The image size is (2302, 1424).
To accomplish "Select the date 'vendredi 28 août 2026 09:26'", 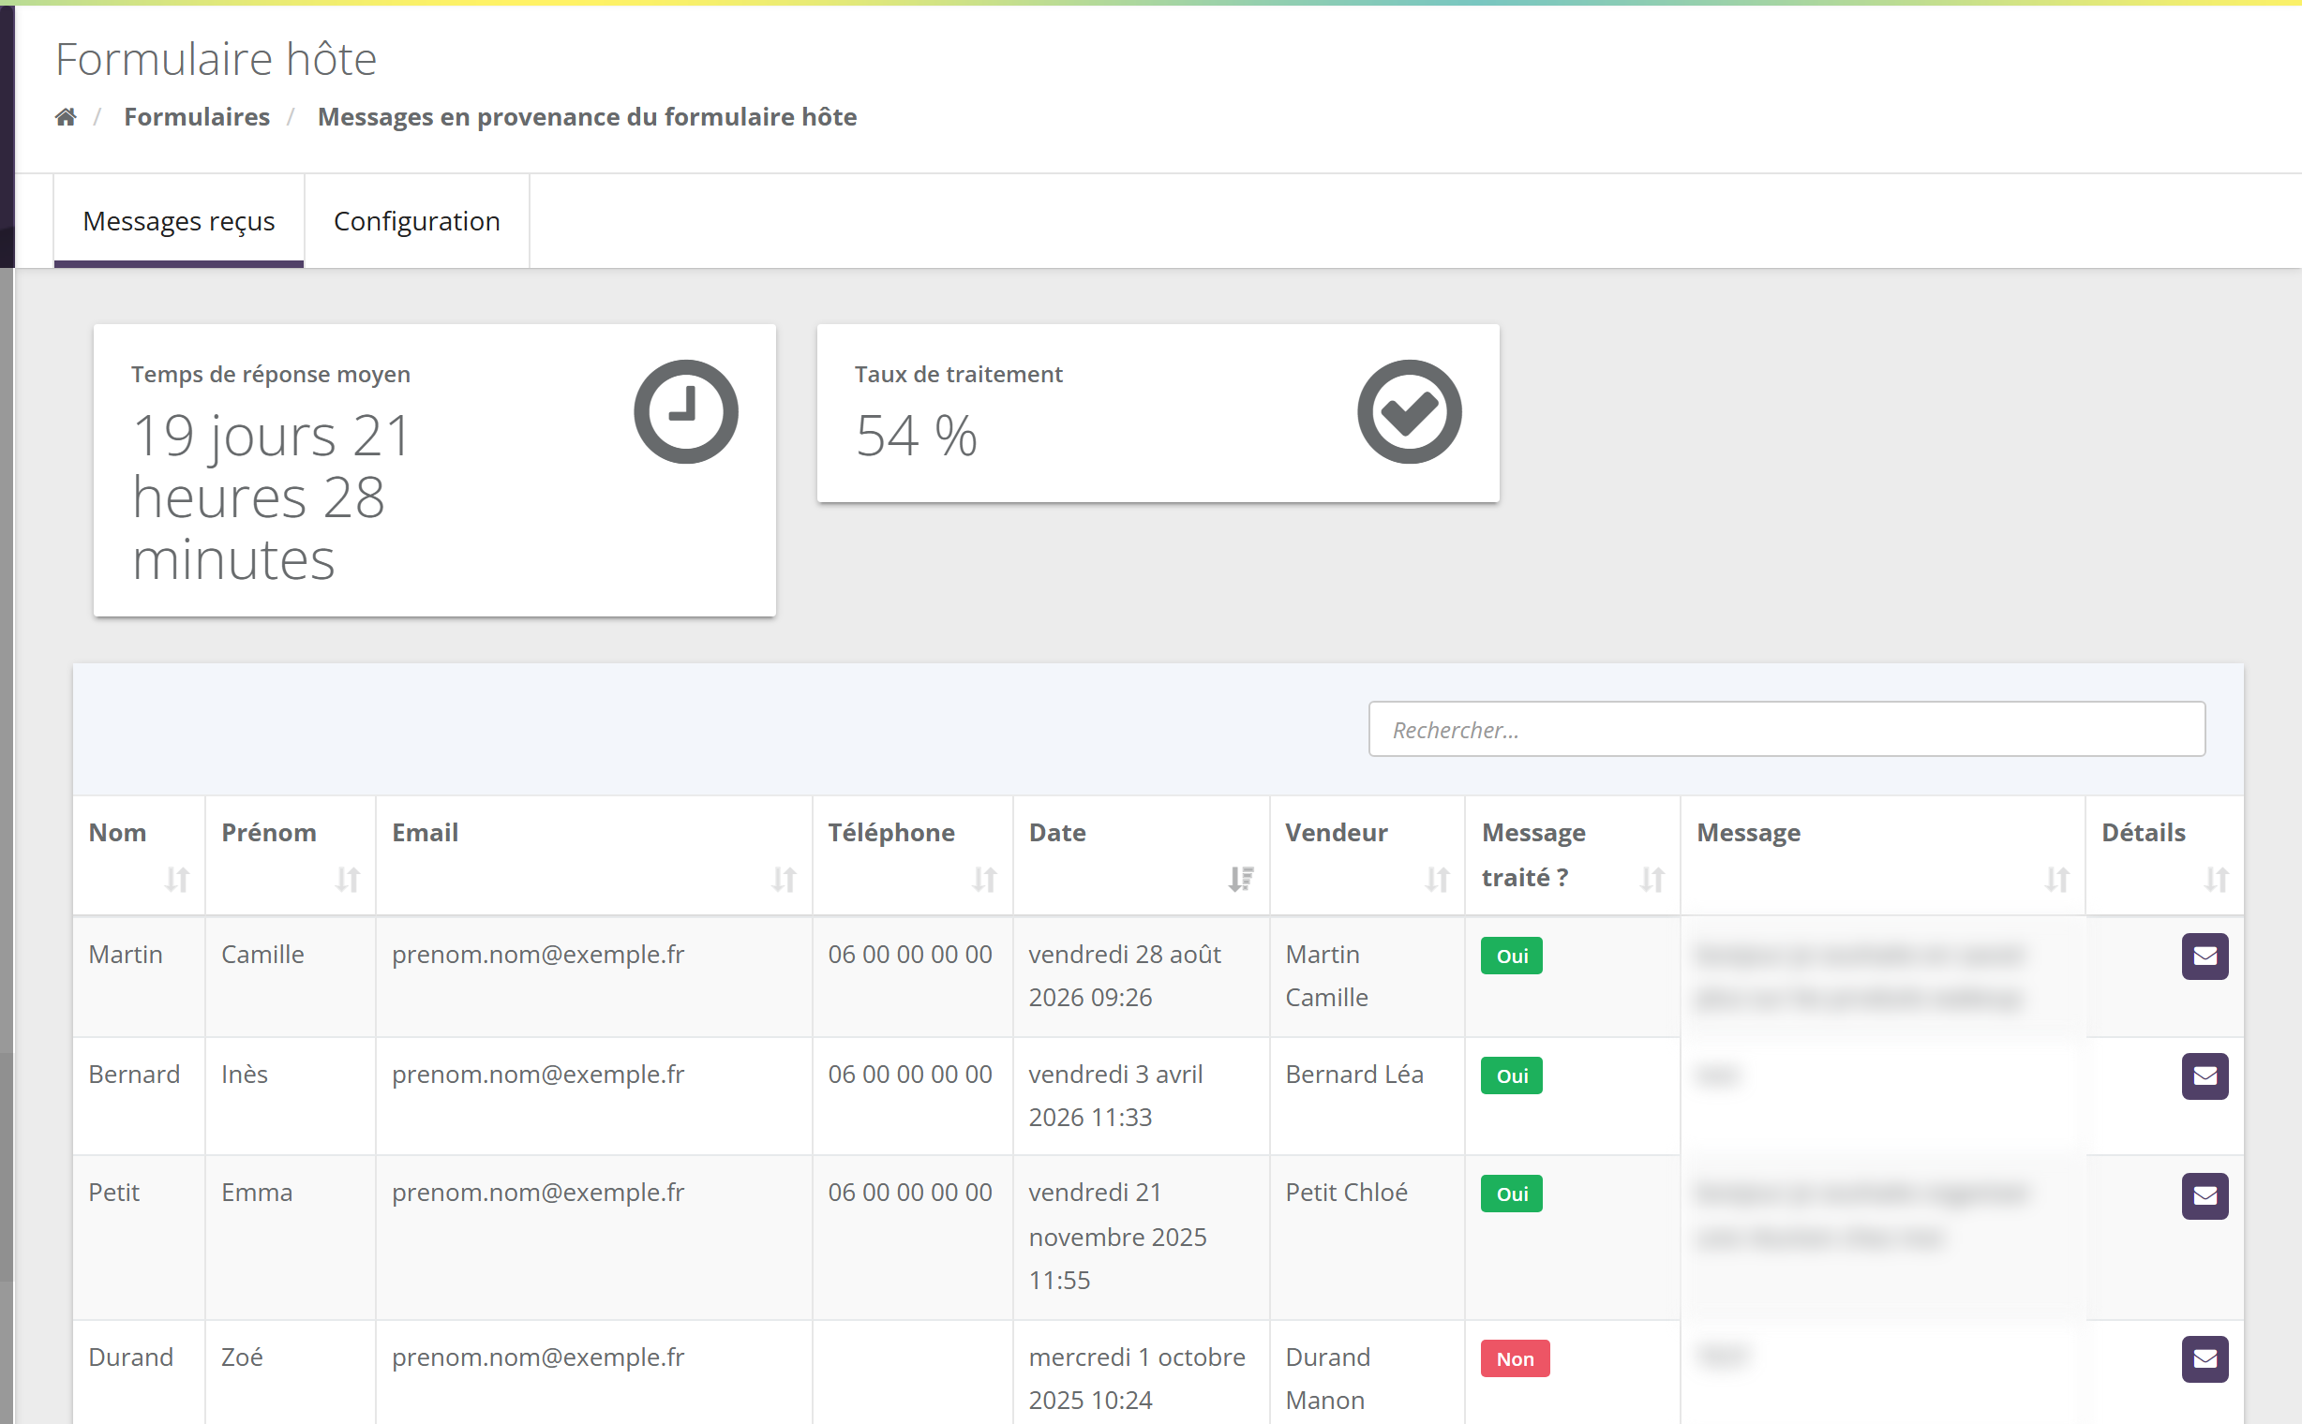I will point(1124,975).
